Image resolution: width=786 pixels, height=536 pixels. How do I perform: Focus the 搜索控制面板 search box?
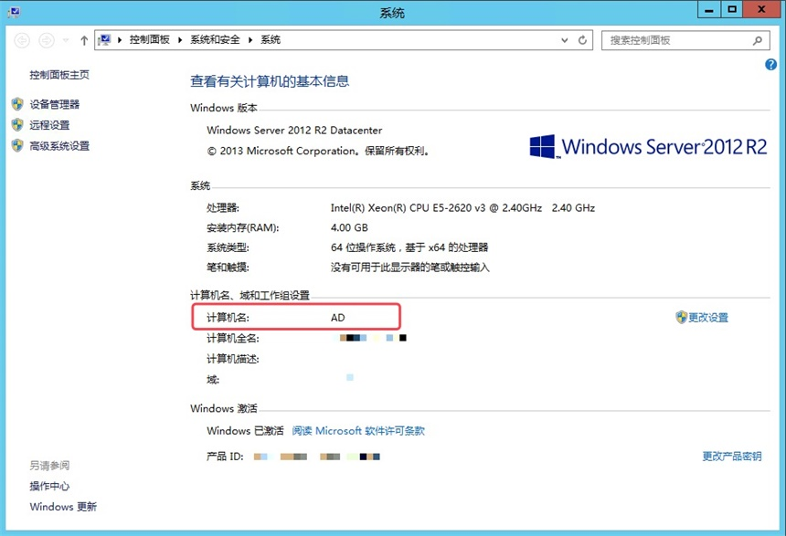click(685, 40)
